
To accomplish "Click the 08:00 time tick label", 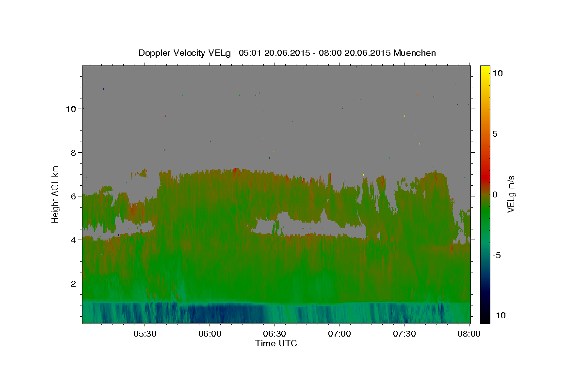I will (469, 334).
